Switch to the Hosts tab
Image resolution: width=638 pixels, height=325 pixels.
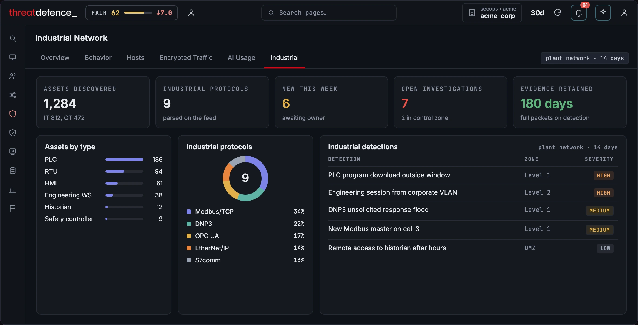135,58
